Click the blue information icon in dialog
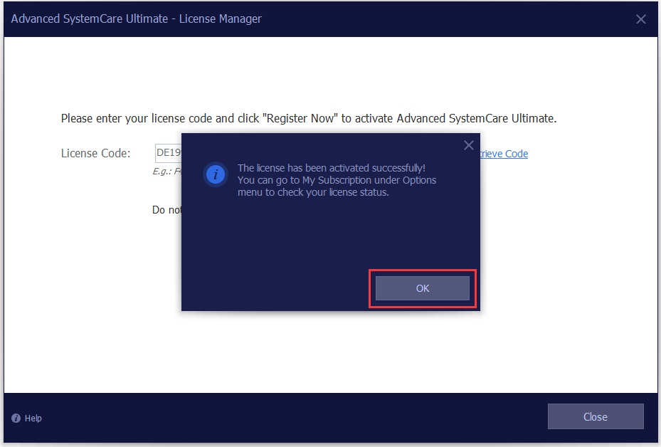Screen dimensions: 661x447 coord(216,174)
